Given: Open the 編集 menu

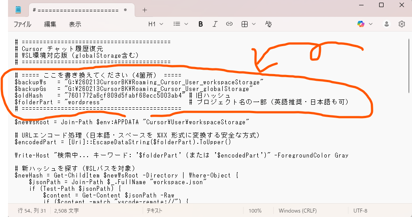Looking at the screenshot, I should tap(50, 24).
